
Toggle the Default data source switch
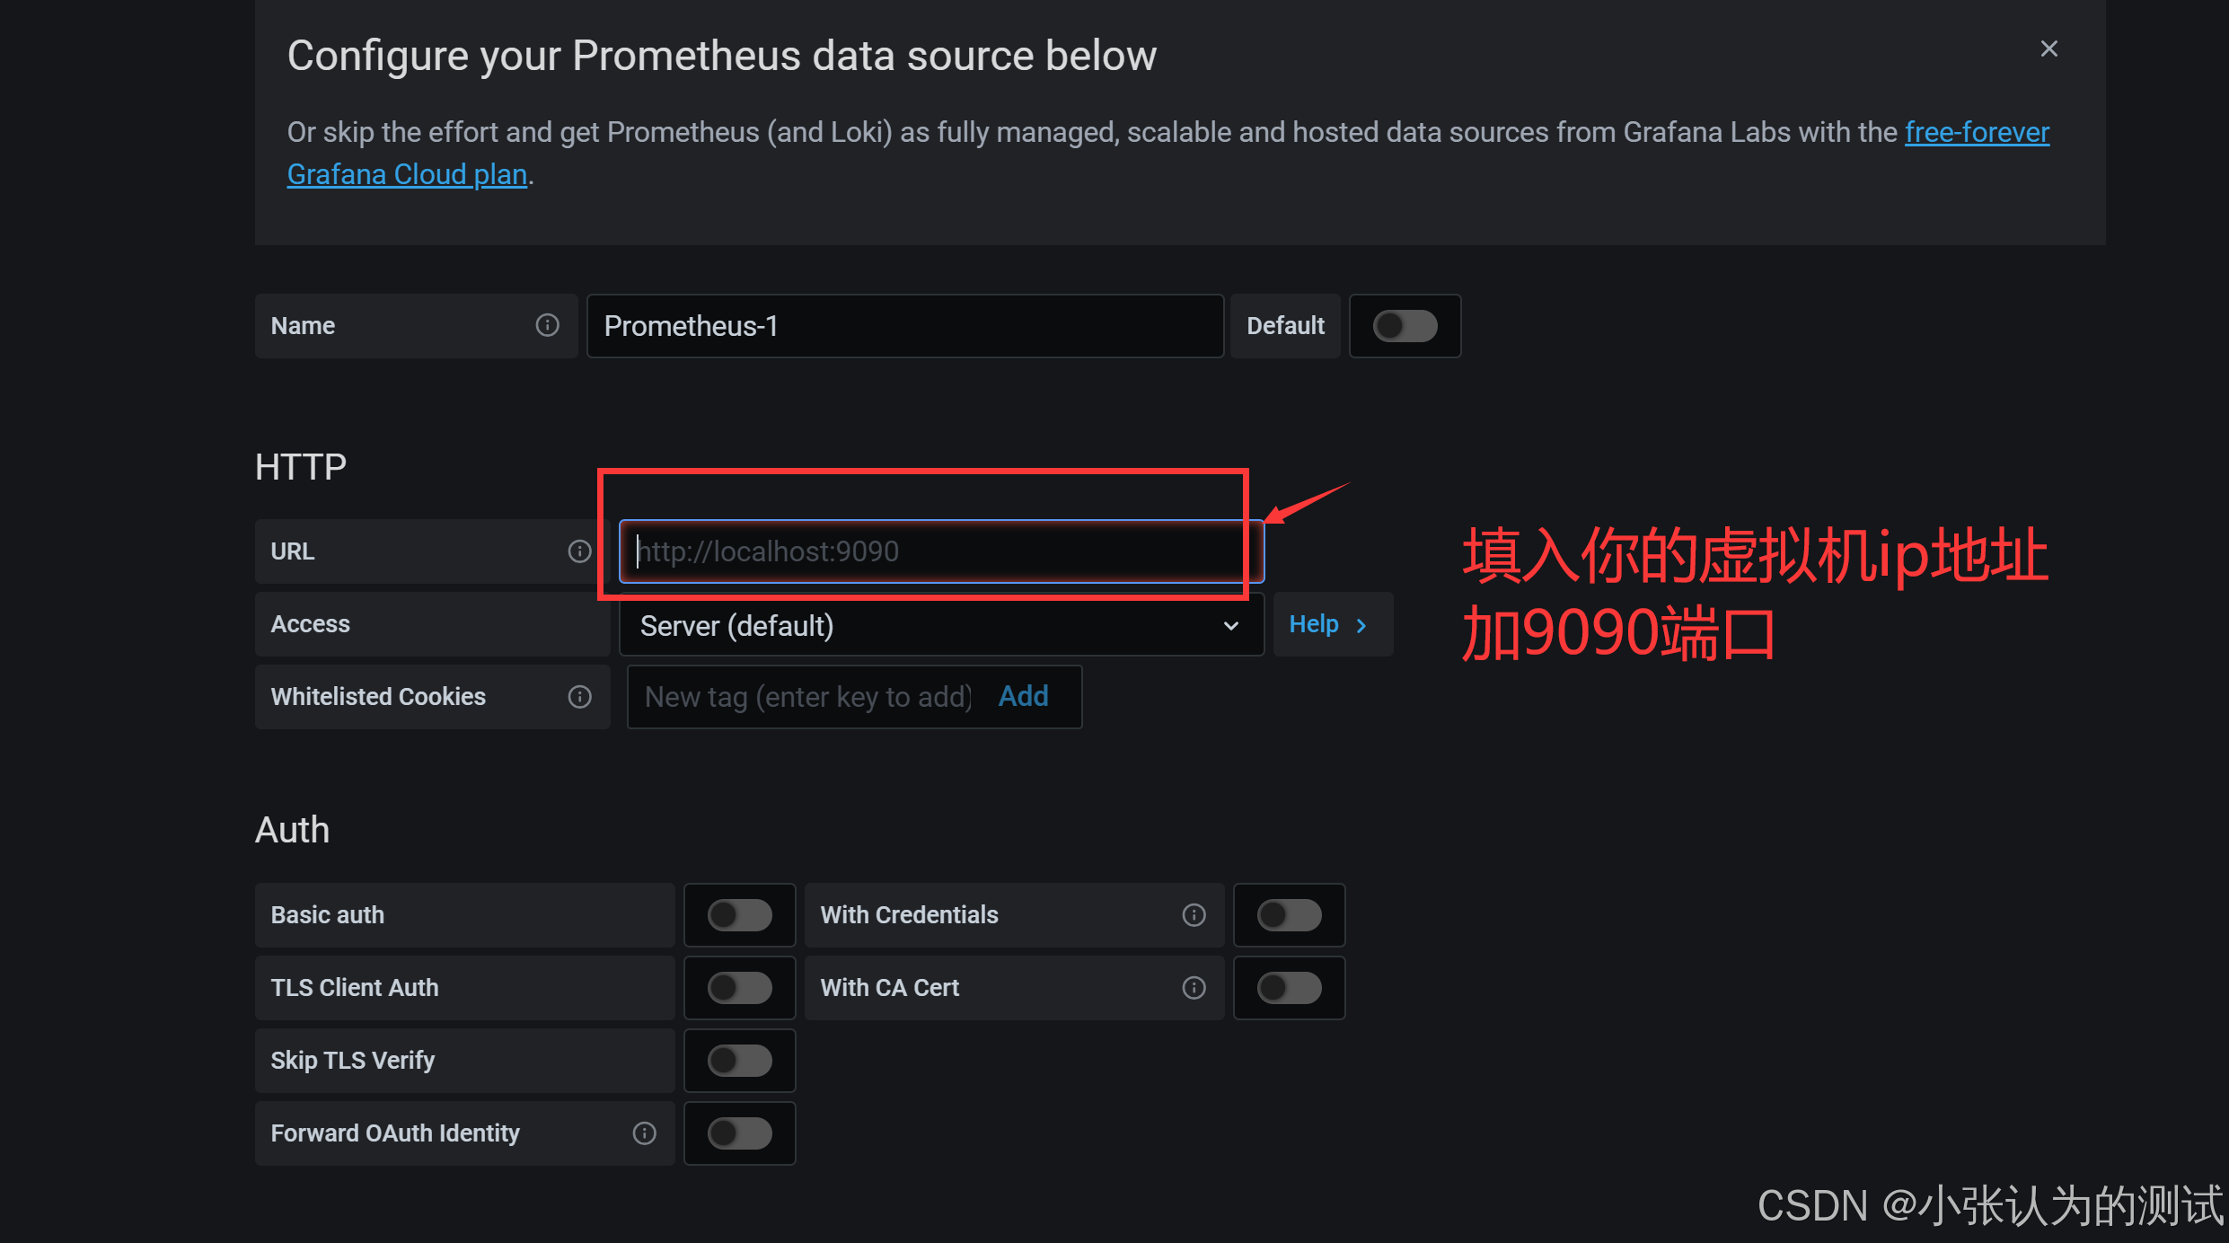click(1405, 325)
